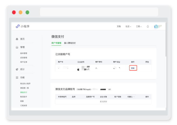Expand the 工具 dropdown menu

click(139, 27)
